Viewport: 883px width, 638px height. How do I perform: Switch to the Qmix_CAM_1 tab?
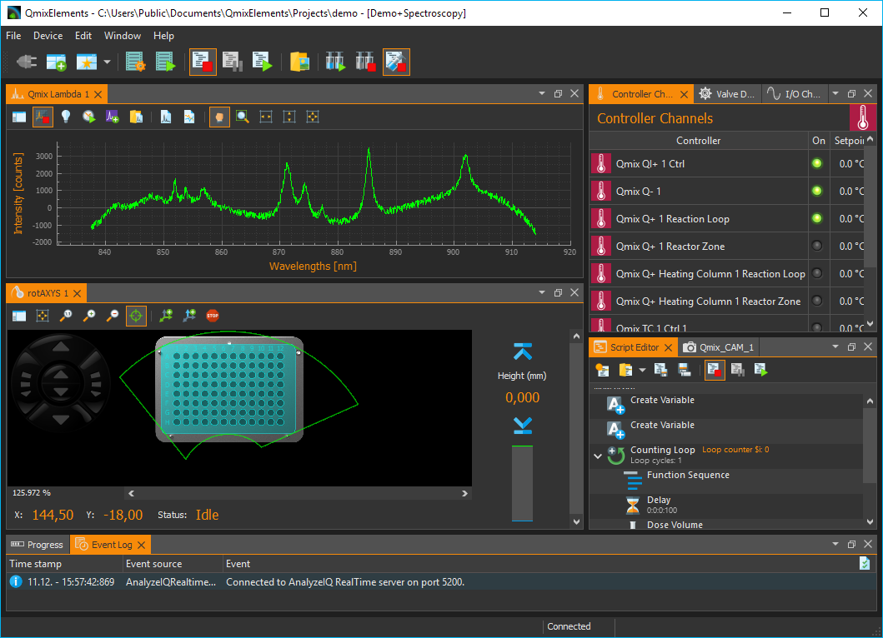[x=718, y=347]
